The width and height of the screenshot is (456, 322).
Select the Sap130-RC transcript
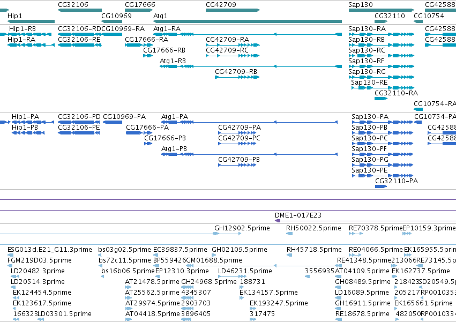382,56
